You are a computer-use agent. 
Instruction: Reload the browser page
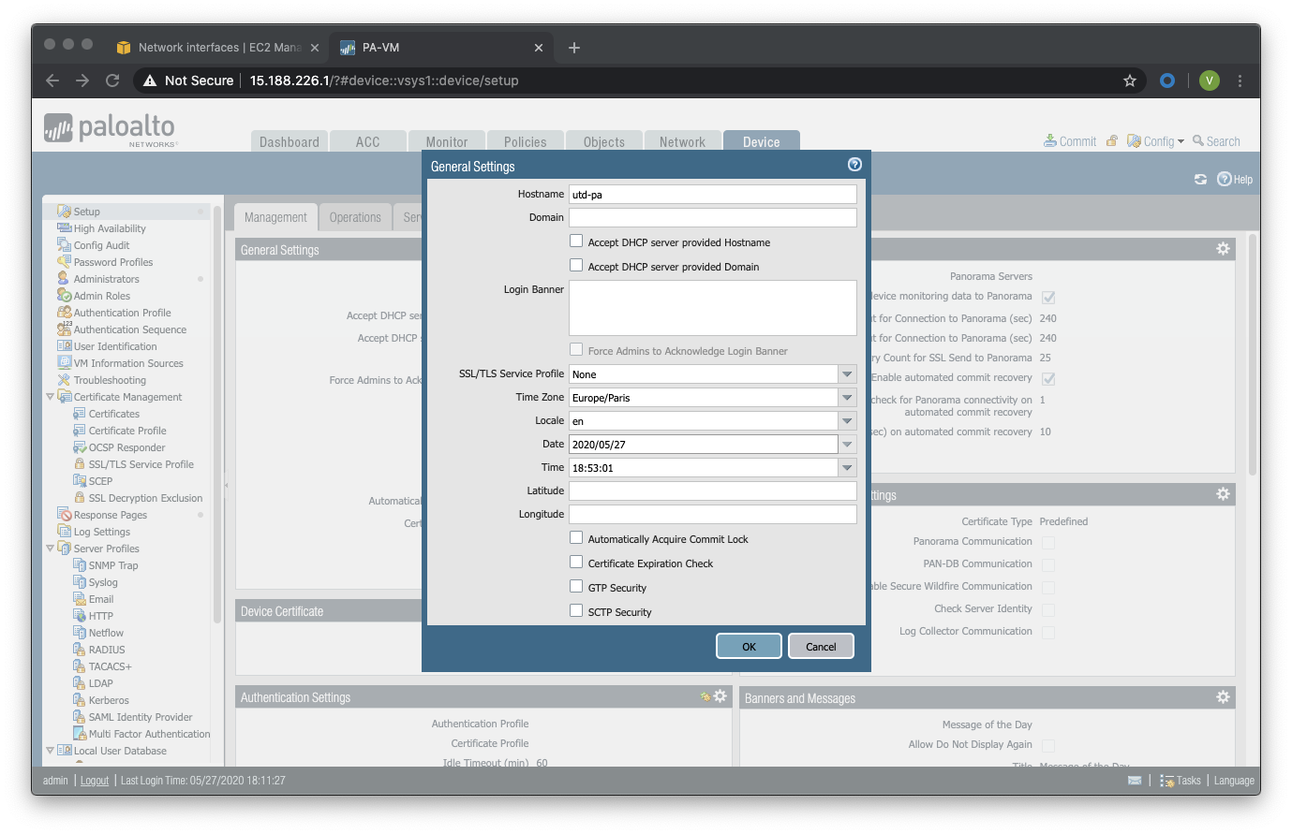click(112, 80)
